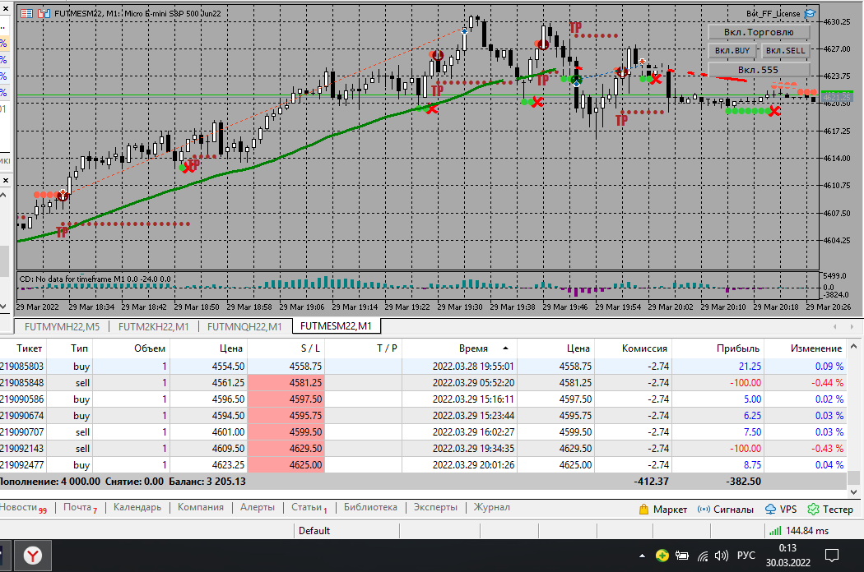This screenshot has width=864, height=572.
Task: Sort by T / P column header
Action: pos(363,348)
